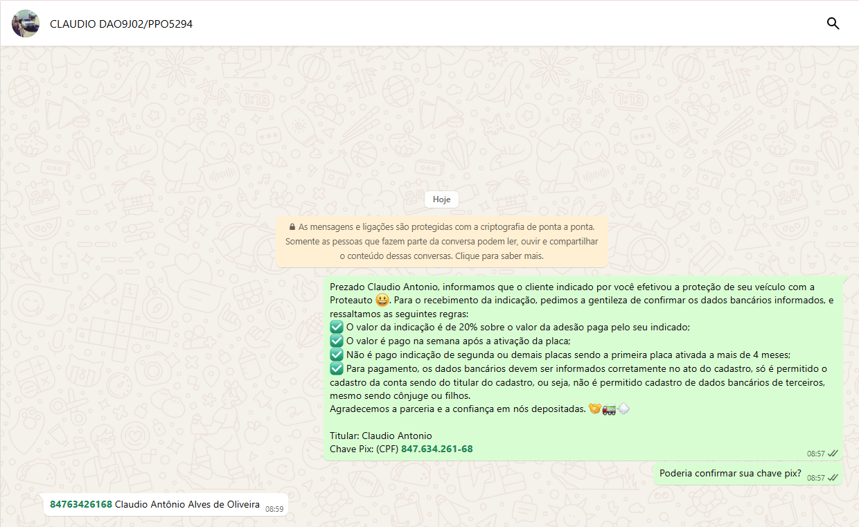The width and height of the screenshot is (859, 527).
Task: Click the 08:59 timestamp on the received message
Action: [x=274, y=508]
